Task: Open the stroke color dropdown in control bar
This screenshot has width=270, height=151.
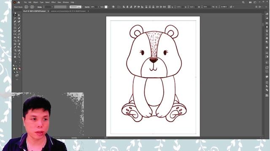Action: tap(35, 7)
